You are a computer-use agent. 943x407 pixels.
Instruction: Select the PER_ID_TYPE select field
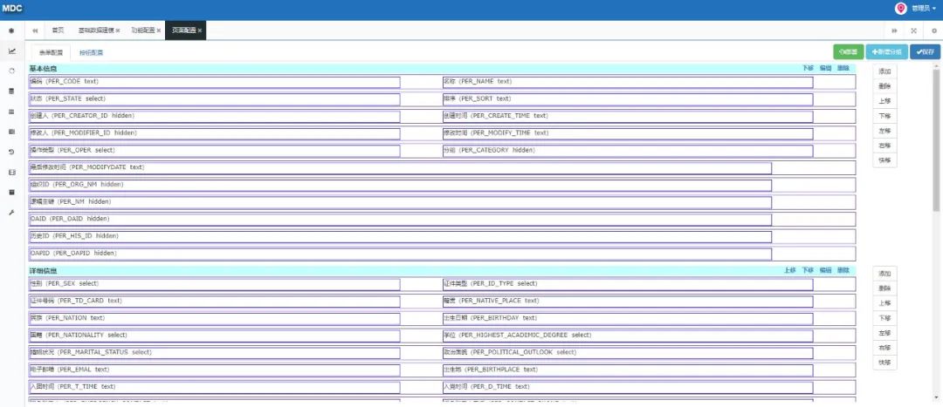(x=627, y=284)
